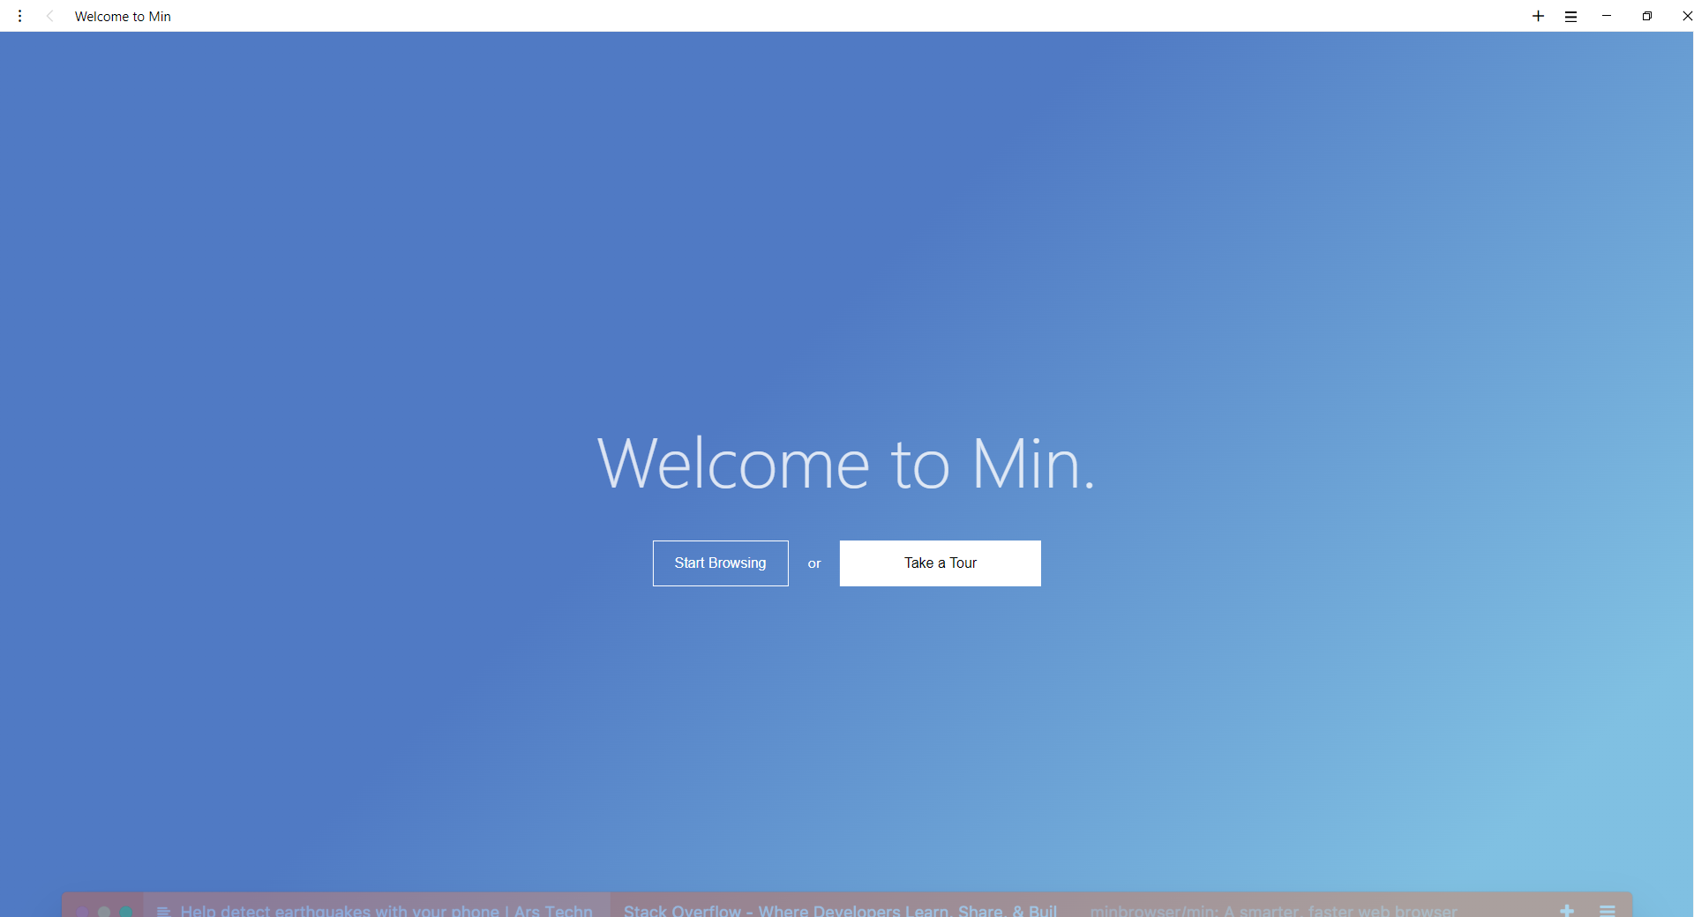Select the Welcome to Min tab
This screenshot has width=1694, height=917.
[123, 16]
